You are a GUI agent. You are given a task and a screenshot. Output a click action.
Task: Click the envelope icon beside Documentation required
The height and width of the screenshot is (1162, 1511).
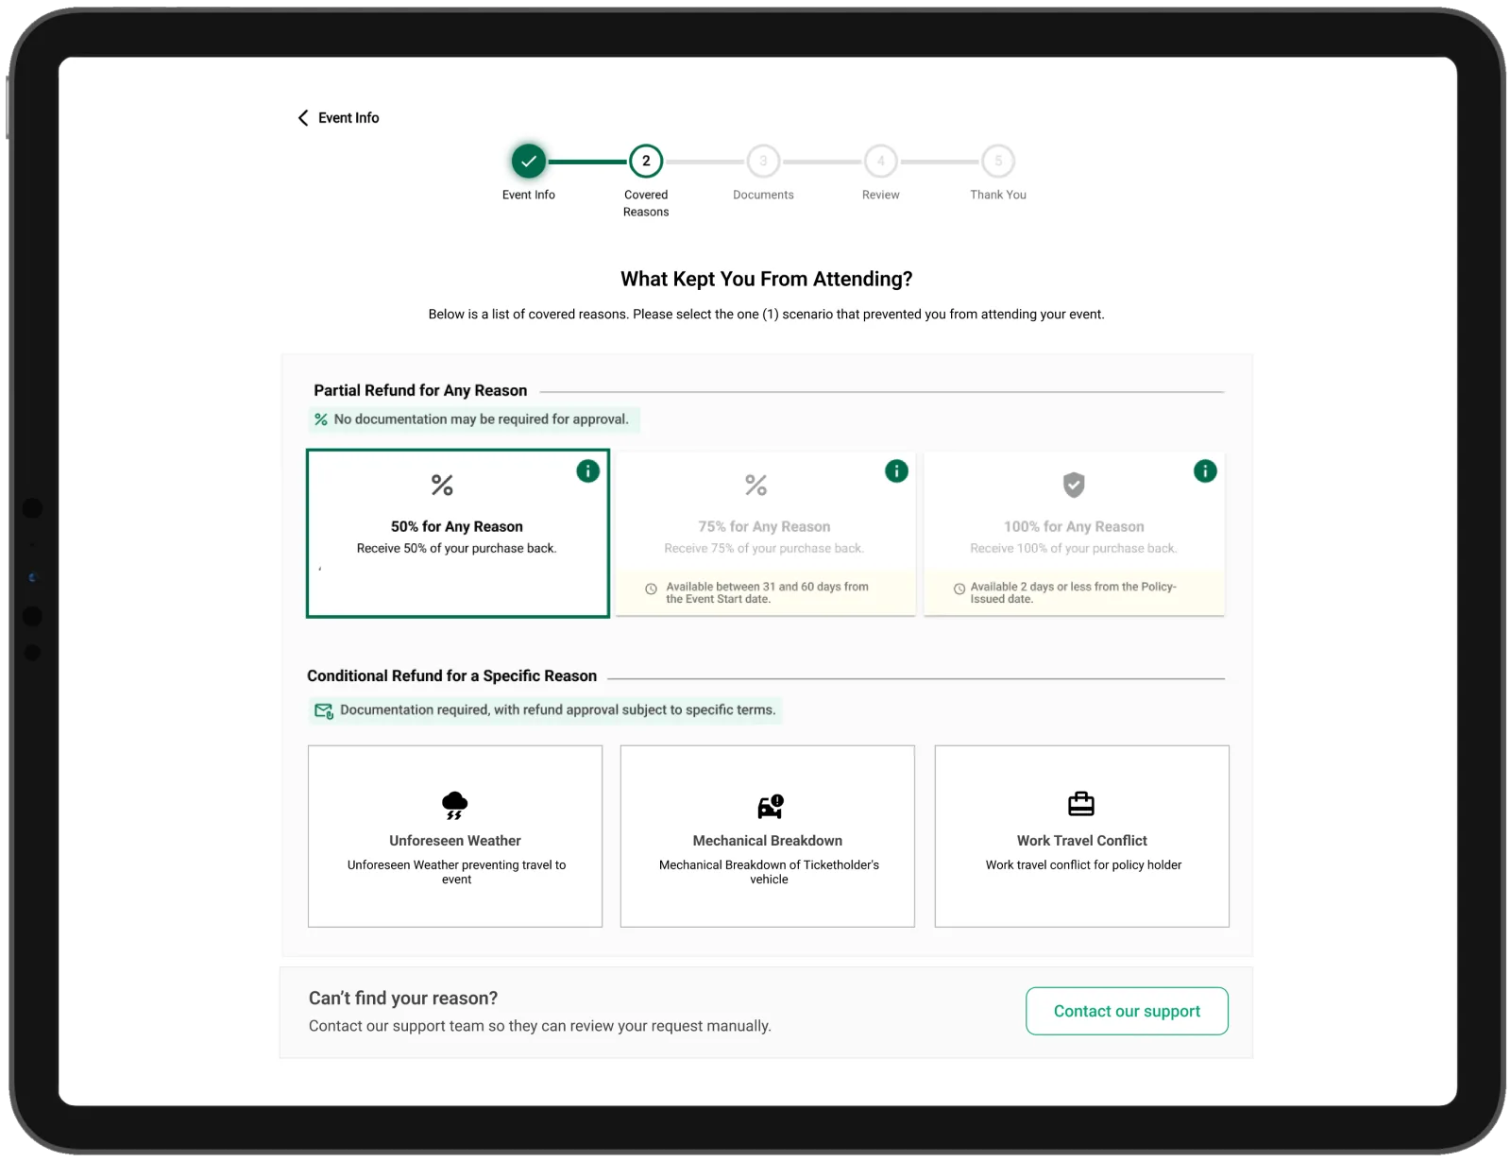point(324,710)
